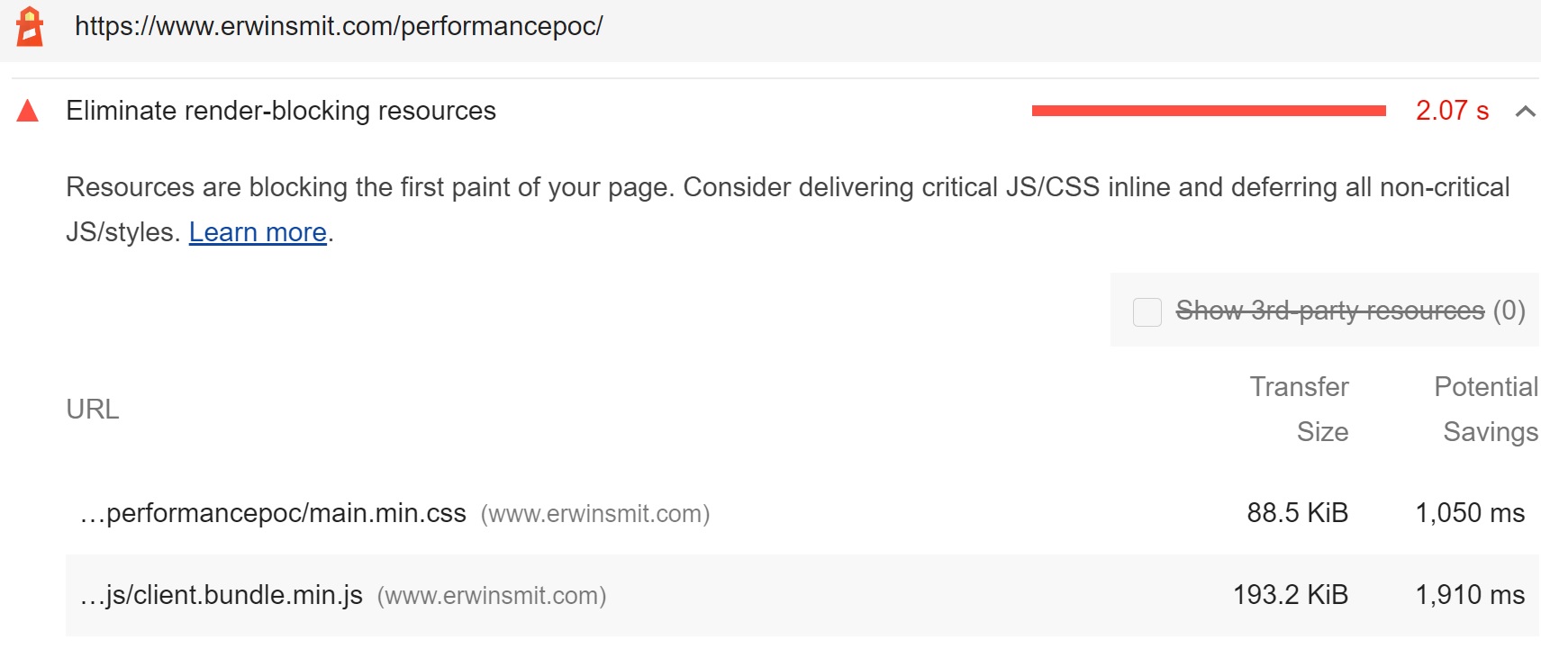The height and width of the screenshot is (649, 1541).
Task: Click the Eliminate render-blocking resources title
Action: click(281, 111)
